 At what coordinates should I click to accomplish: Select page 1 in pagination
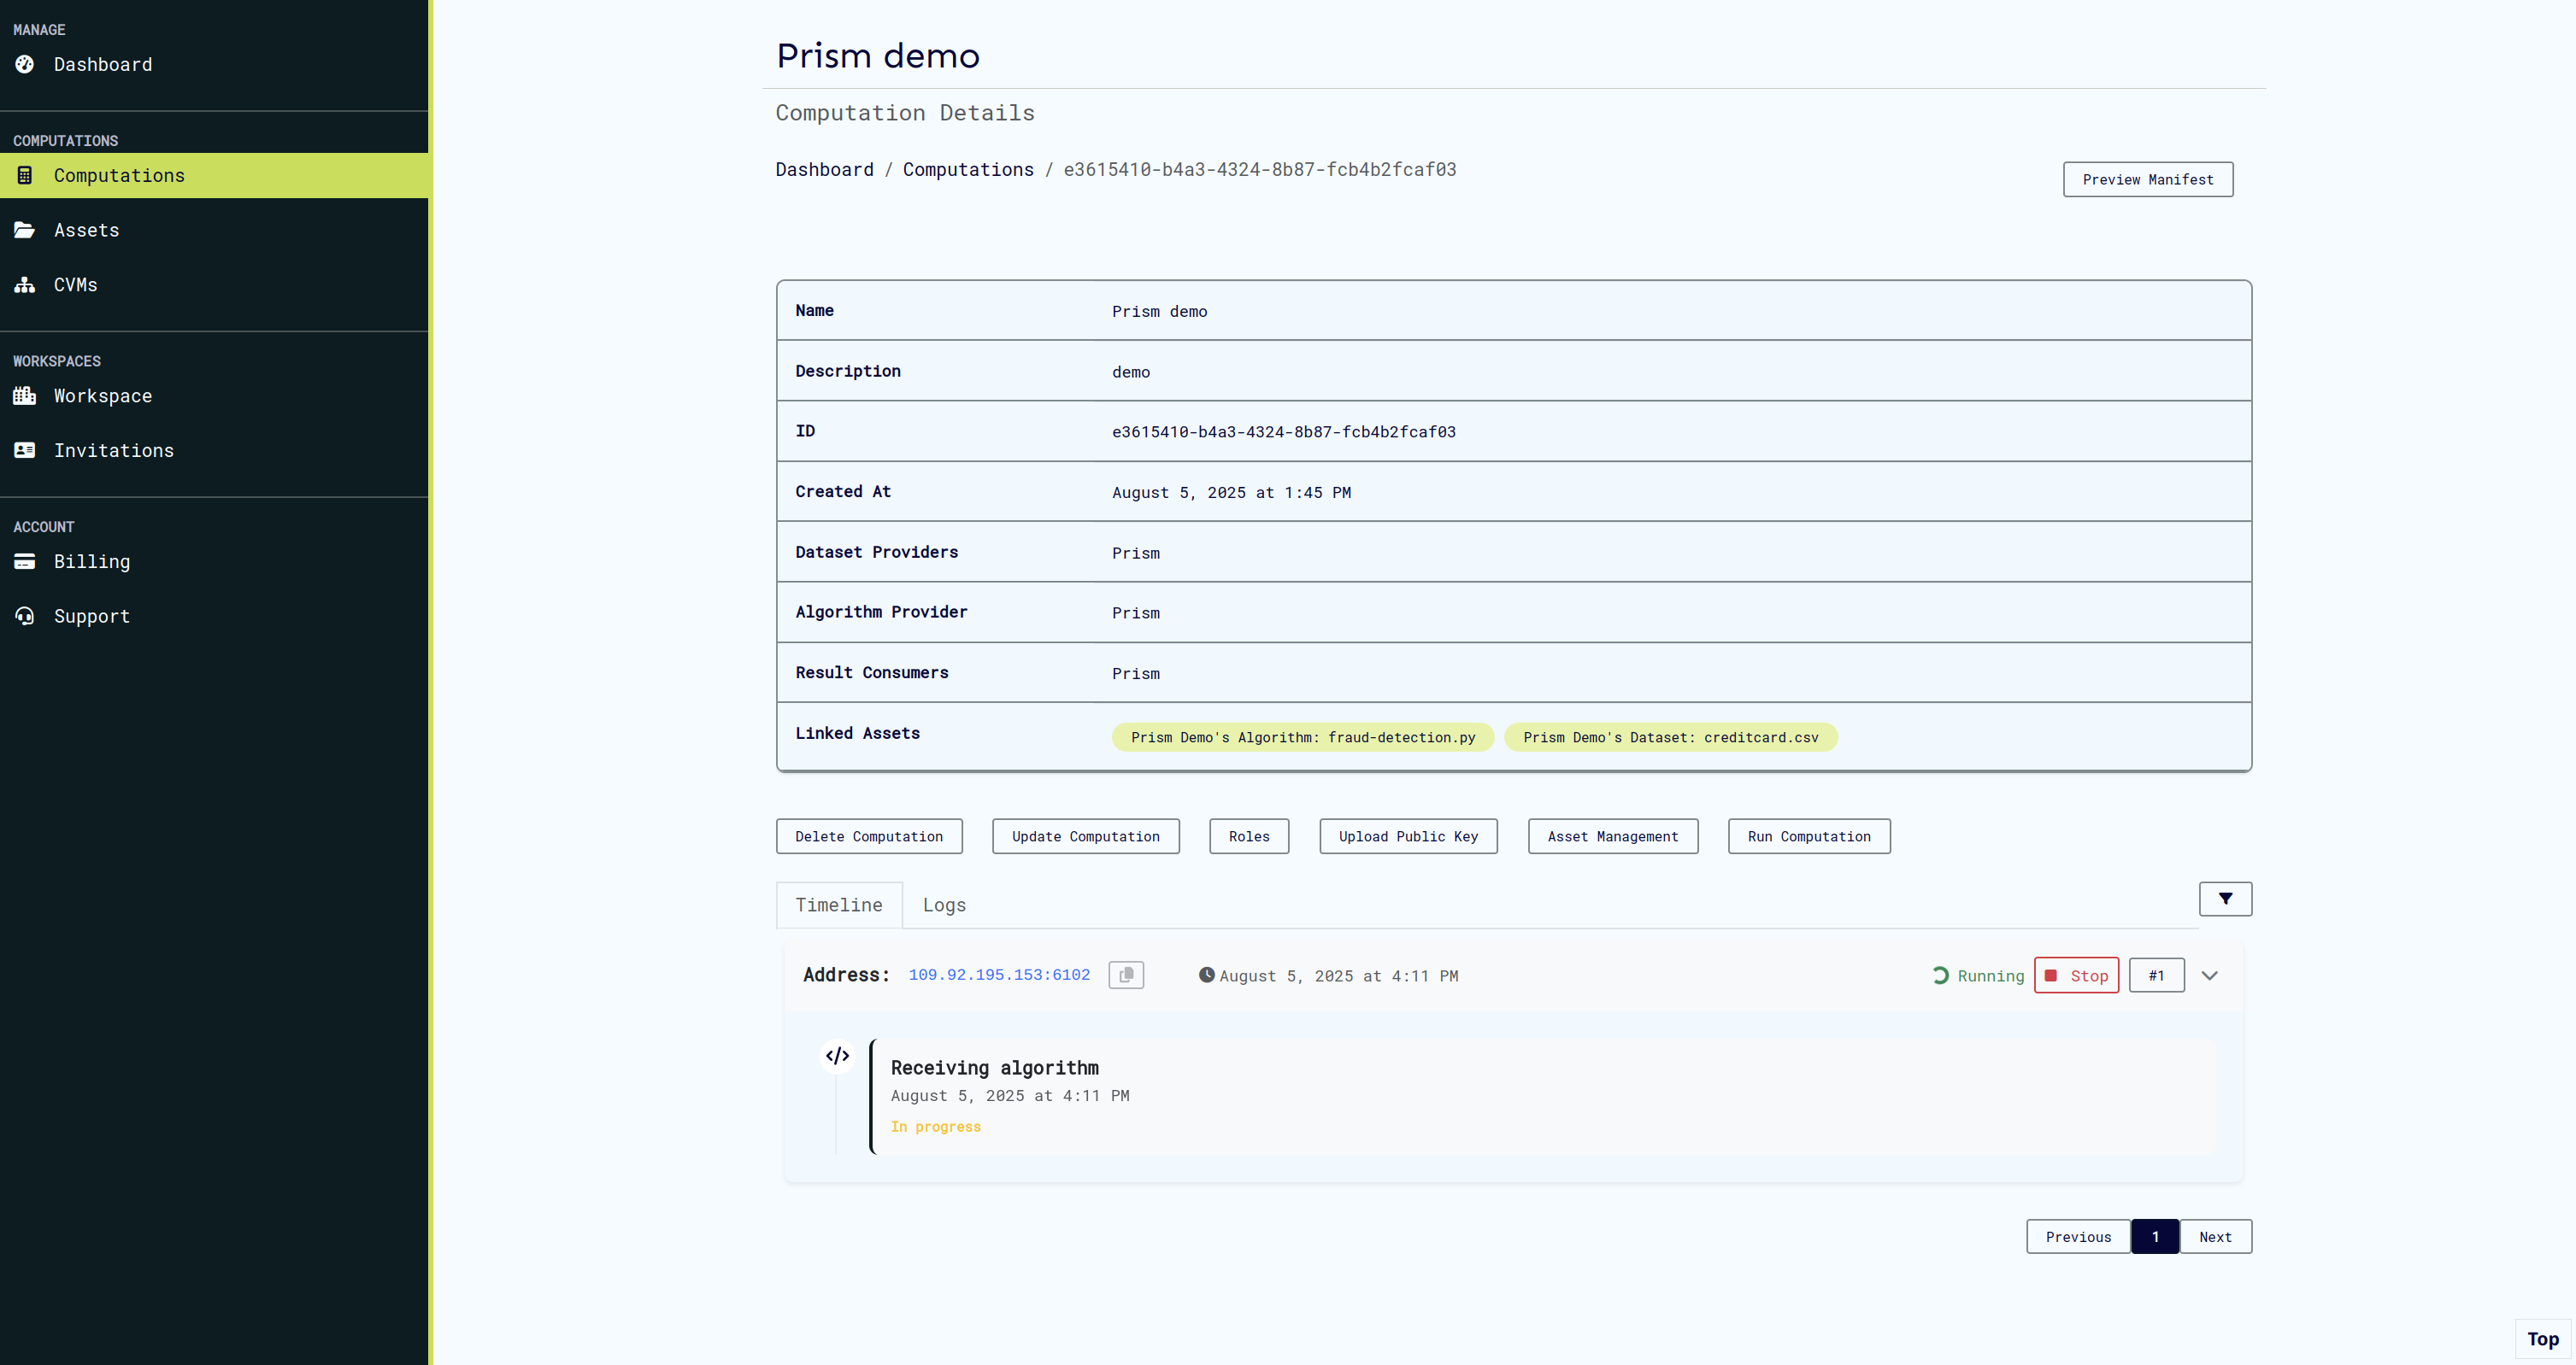pos(2155,1236)
